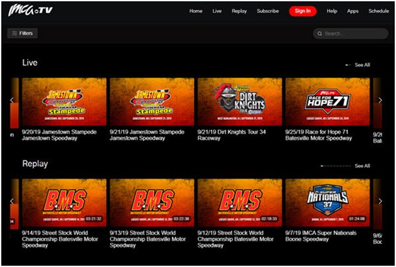Play the Super Nationals 37 replay thumbnail
This screenshot has width=396, height=267.
pos(327,202)
